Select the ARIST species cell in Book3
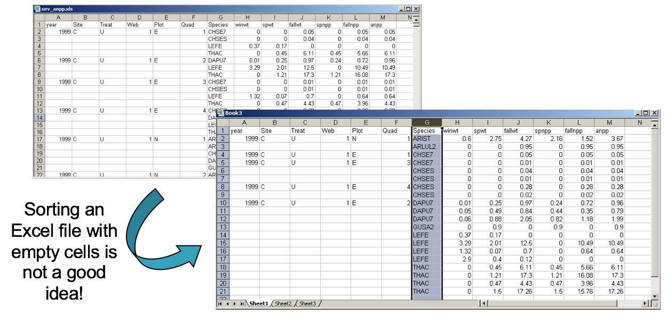The image size is (666, 314). click(425, 139)
